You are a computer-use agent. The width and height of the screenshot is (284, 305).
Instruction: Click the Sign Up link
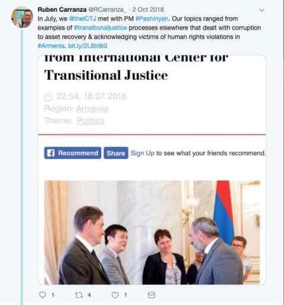143,153
